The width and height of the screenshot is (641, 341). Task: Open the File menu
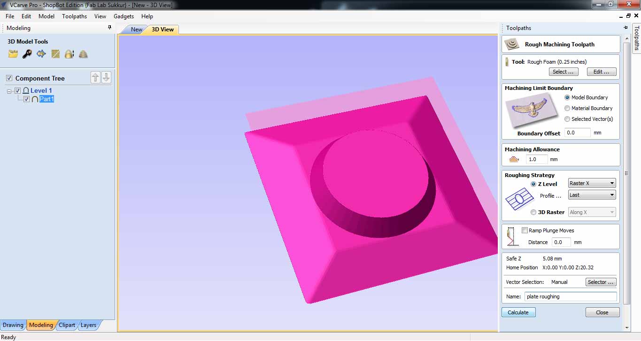[x=10, y=16]
